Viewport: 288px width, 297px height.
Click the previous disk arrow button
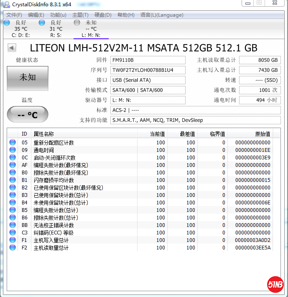point(12,48)
